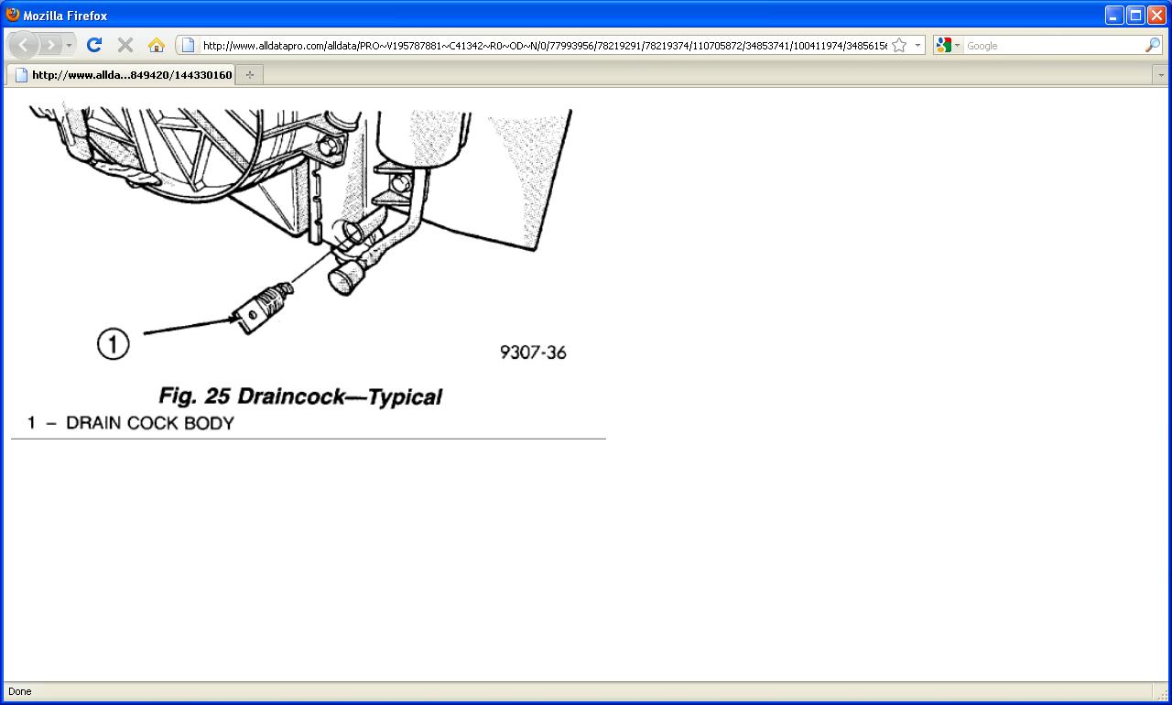Open the recent pages history dropdown

[69, 45]
